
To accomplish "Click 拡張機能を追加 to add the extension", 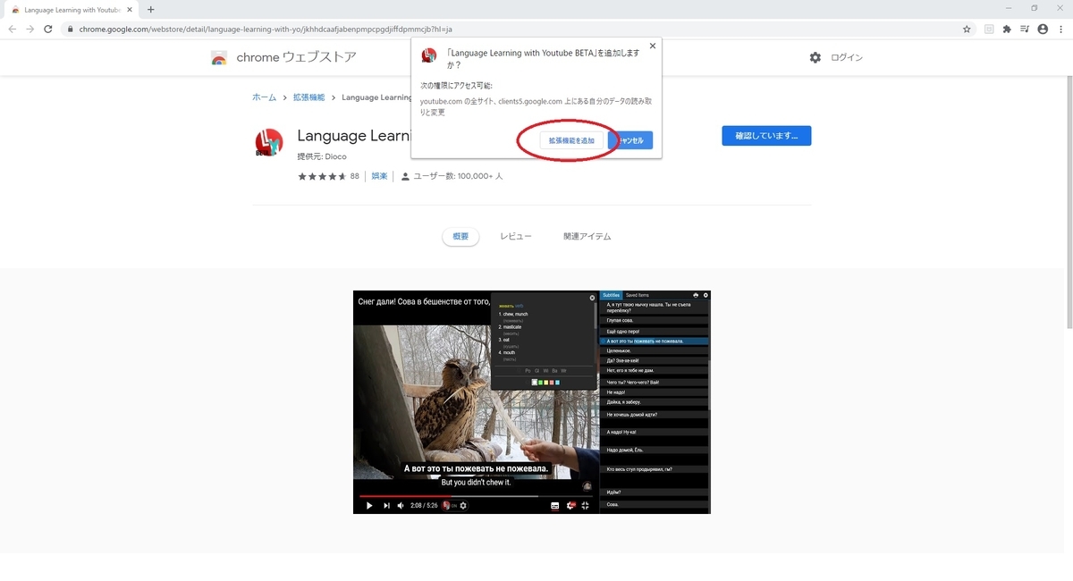I will (x=571, y=140).
